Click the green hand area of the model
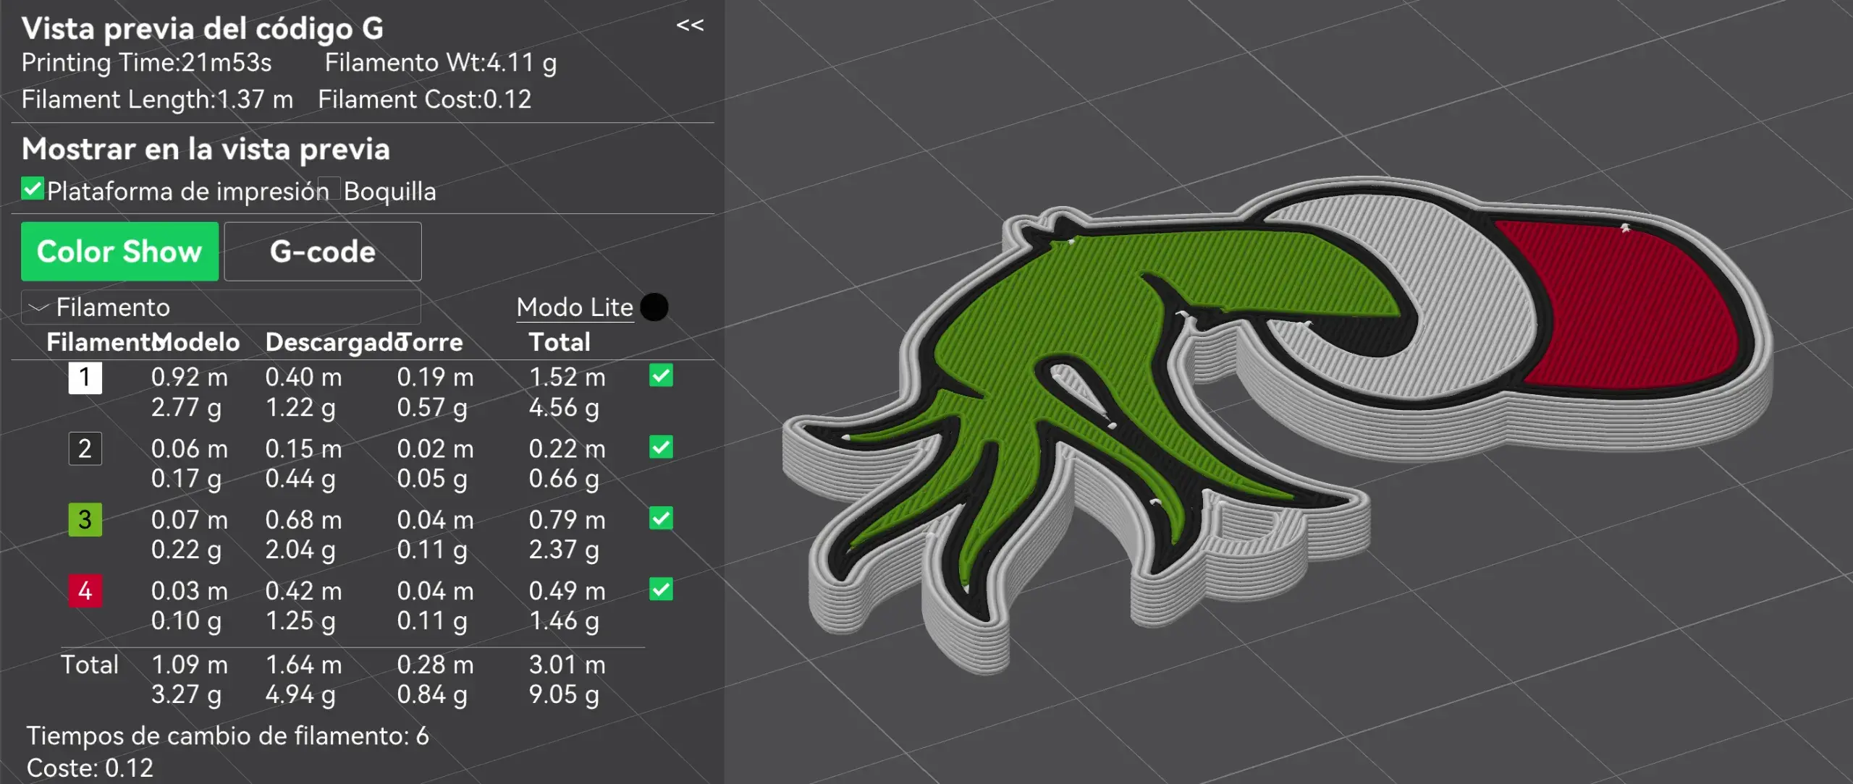The height and width of the screenshot is (784, 1853). [1071, 318]
